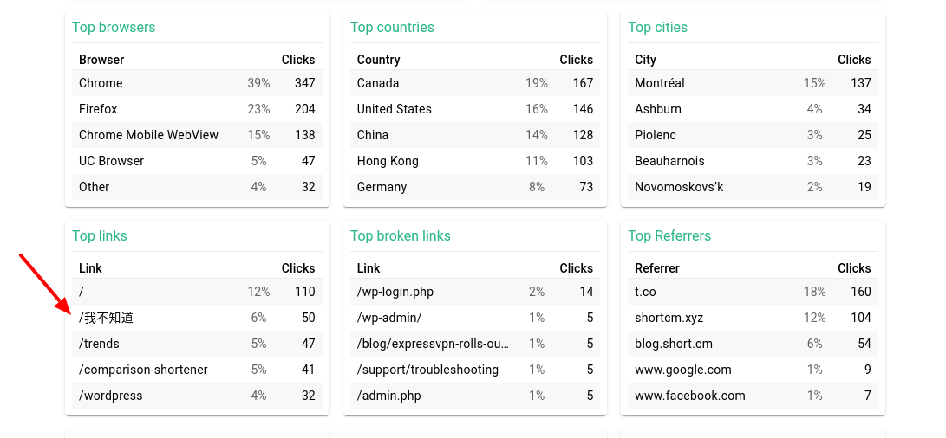Click the Top browsers card heading

click(114, 27)
